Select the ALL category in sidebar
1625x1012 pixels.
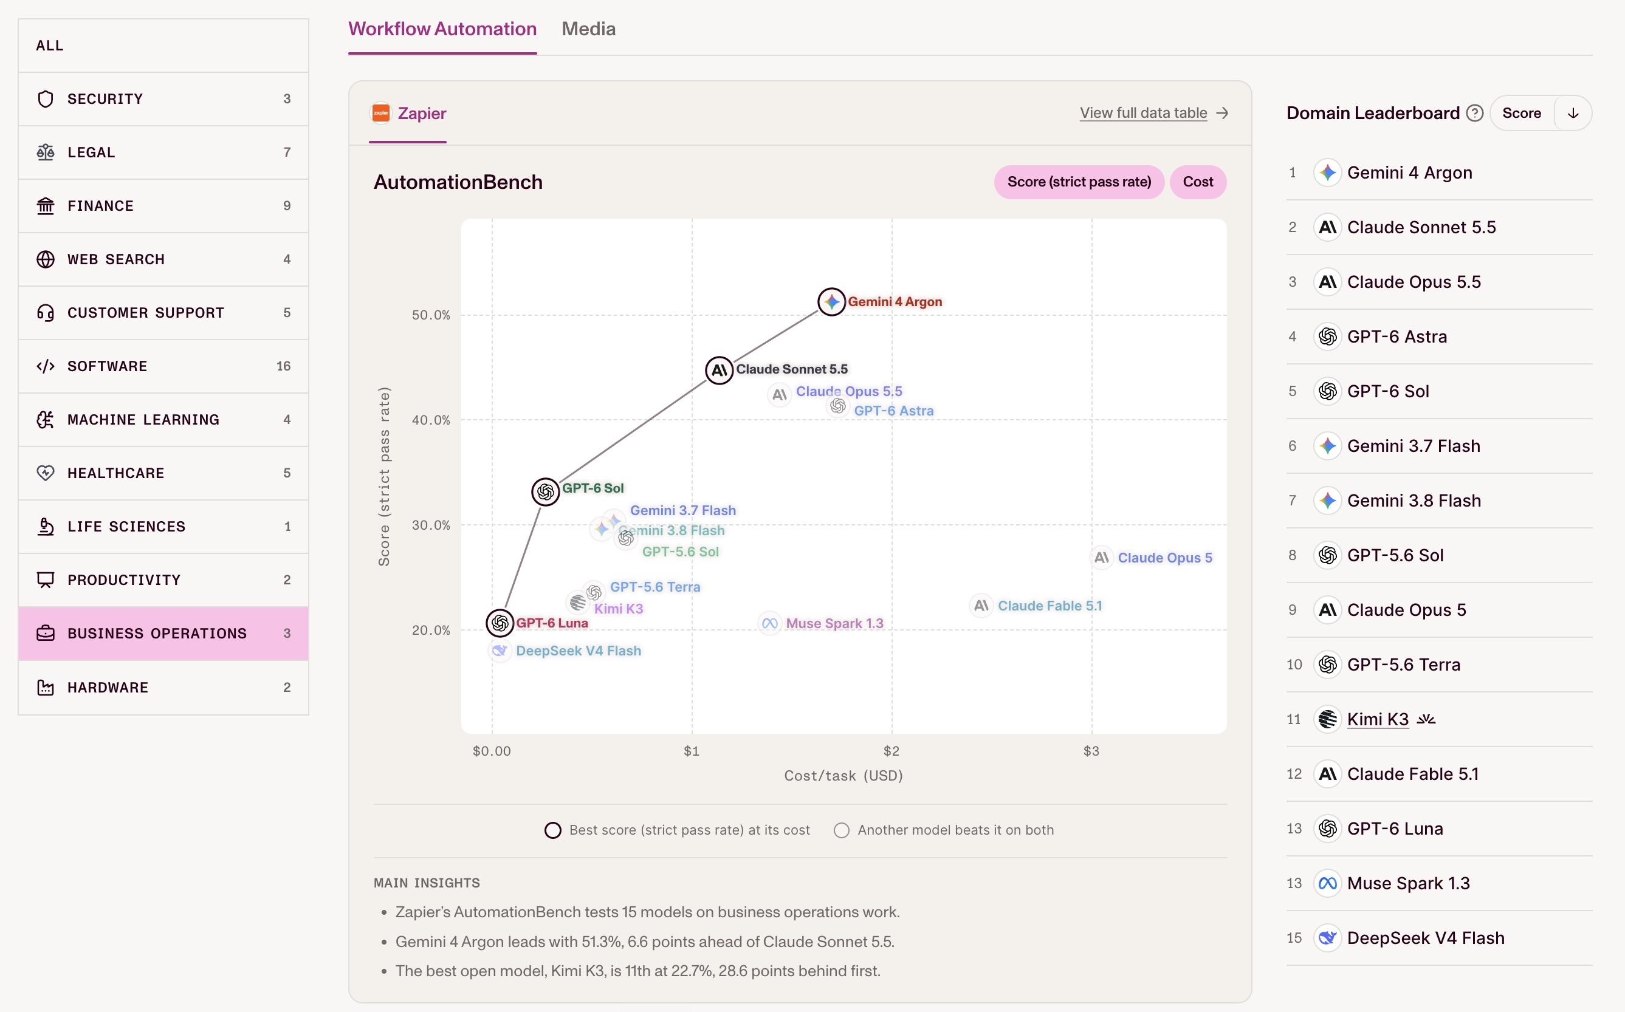click(163, 46)
